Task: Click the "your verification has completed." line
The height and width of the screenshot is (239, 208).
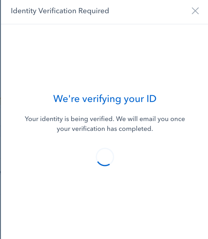Action: (x=105, y=129)
